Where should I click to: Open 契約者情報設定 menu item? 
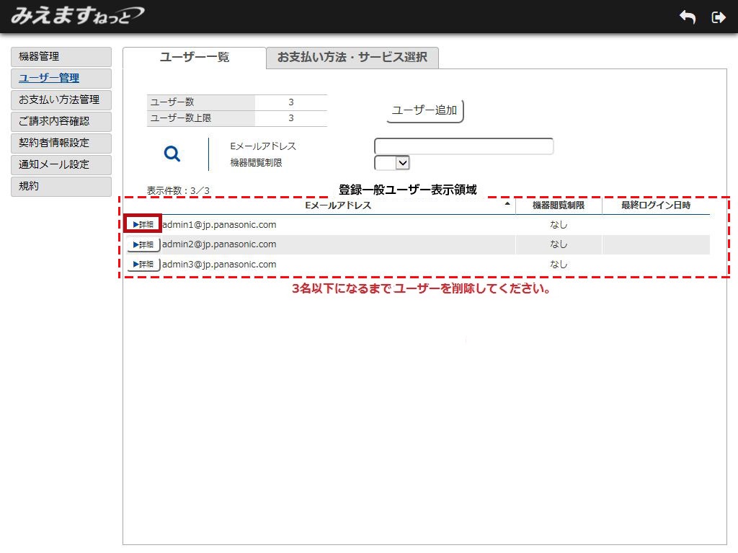61,143
